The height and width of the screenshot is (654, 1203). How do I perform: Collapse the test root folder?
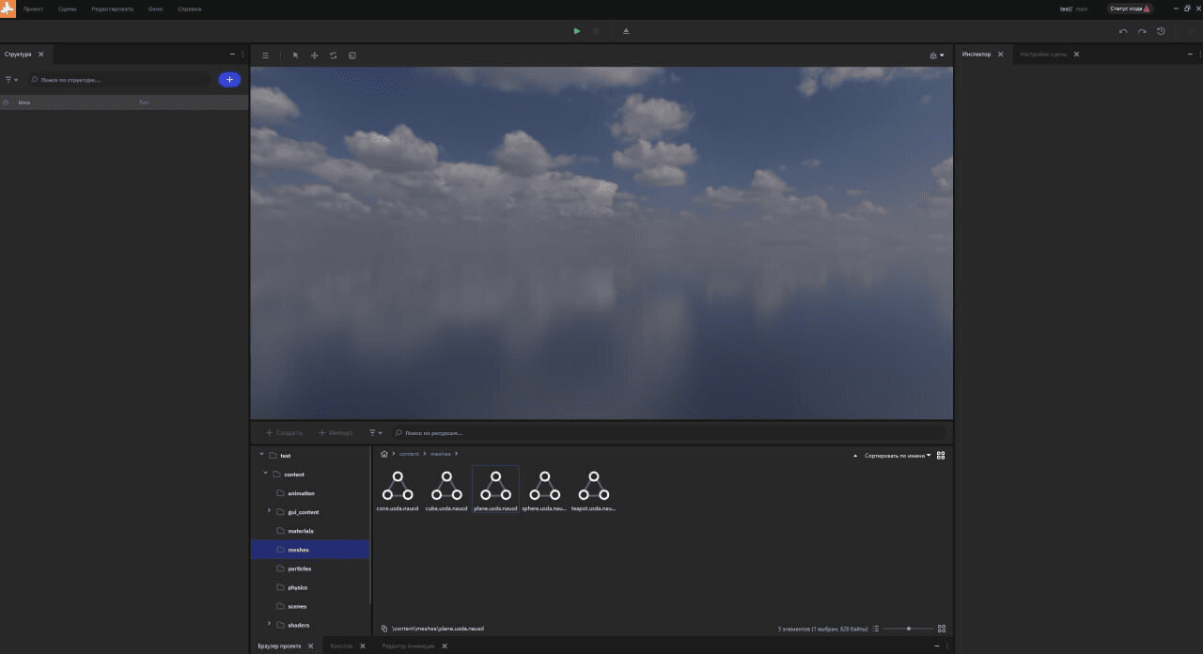click(x=261, y=456)
